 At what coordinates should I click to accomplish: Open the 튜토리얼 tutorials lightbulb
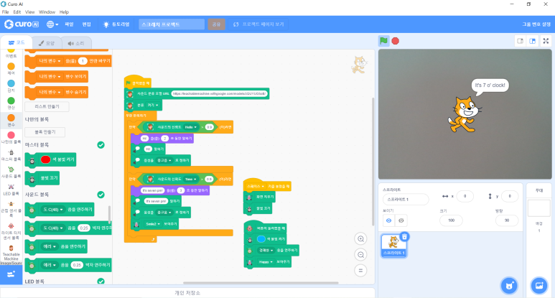tap(116, 24)
